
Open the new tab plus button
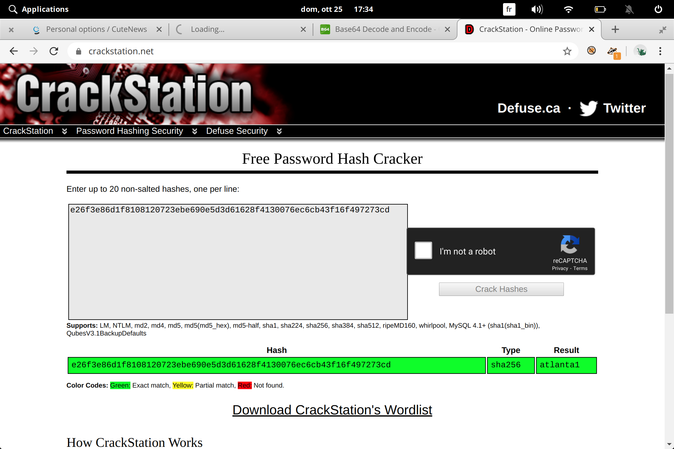tap(615, 29)
